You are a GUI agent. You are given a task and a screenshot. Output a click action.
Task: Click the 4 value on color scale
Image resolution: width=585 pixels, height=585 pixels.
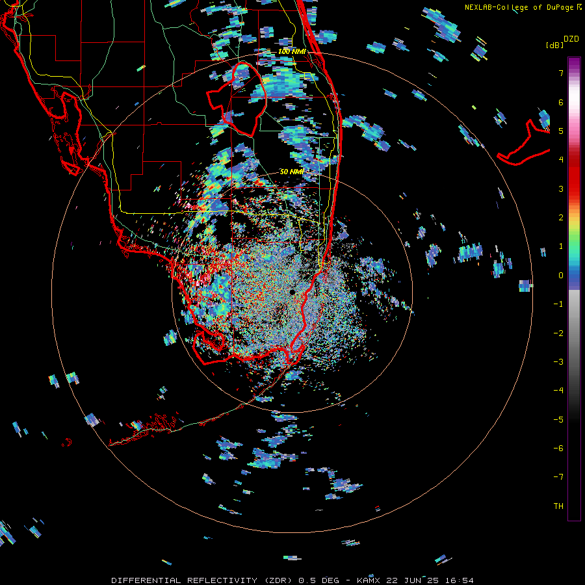pyautogui.click(x=561, y=160)
